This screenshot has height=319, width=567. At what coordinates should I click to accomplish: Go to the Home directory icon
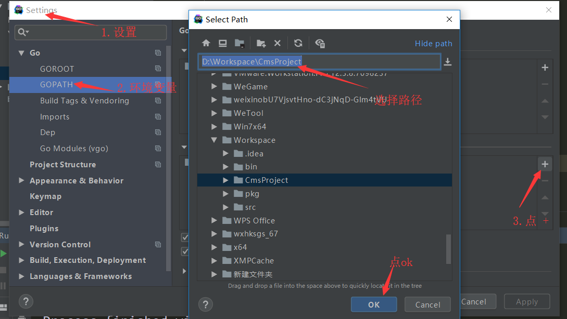coord(206,44)
